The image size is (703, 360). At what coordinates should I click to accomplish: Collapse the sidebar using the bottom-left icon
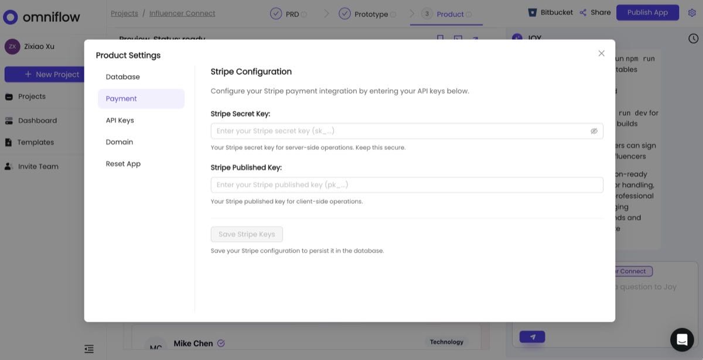point(88,348)
